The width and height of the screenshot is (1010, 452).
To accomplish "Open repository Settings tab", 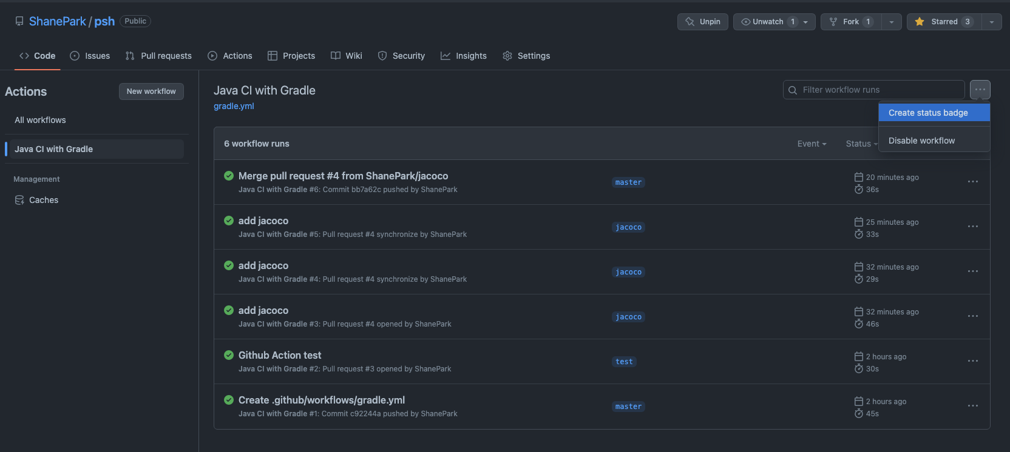I will [x=526, y=56].
